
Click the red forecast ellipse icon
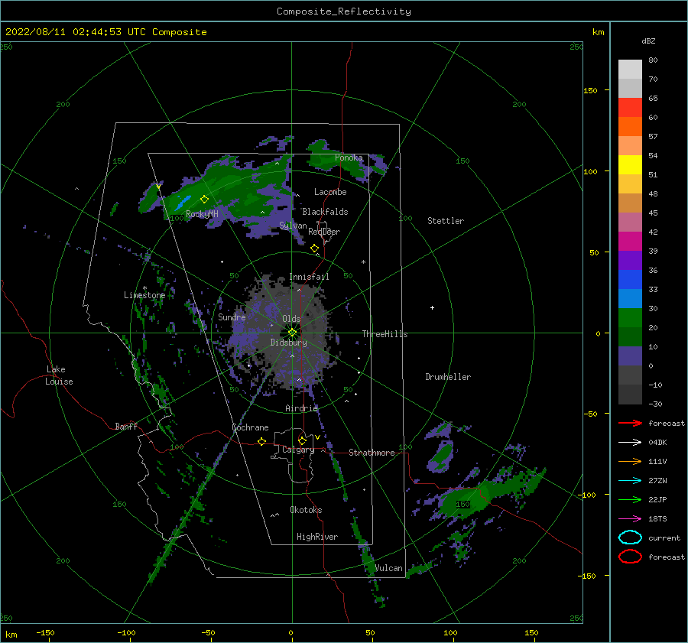[630, 557]
